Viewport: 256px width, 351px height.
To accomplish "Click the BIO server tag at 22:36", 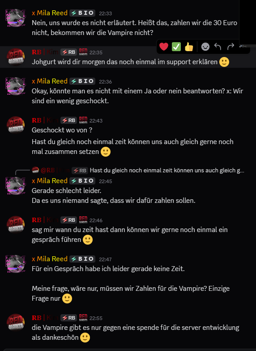I will (x=82, y=81).
